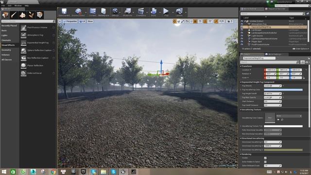Select the Geometry Editing mode icon

[x=39, y=15]
